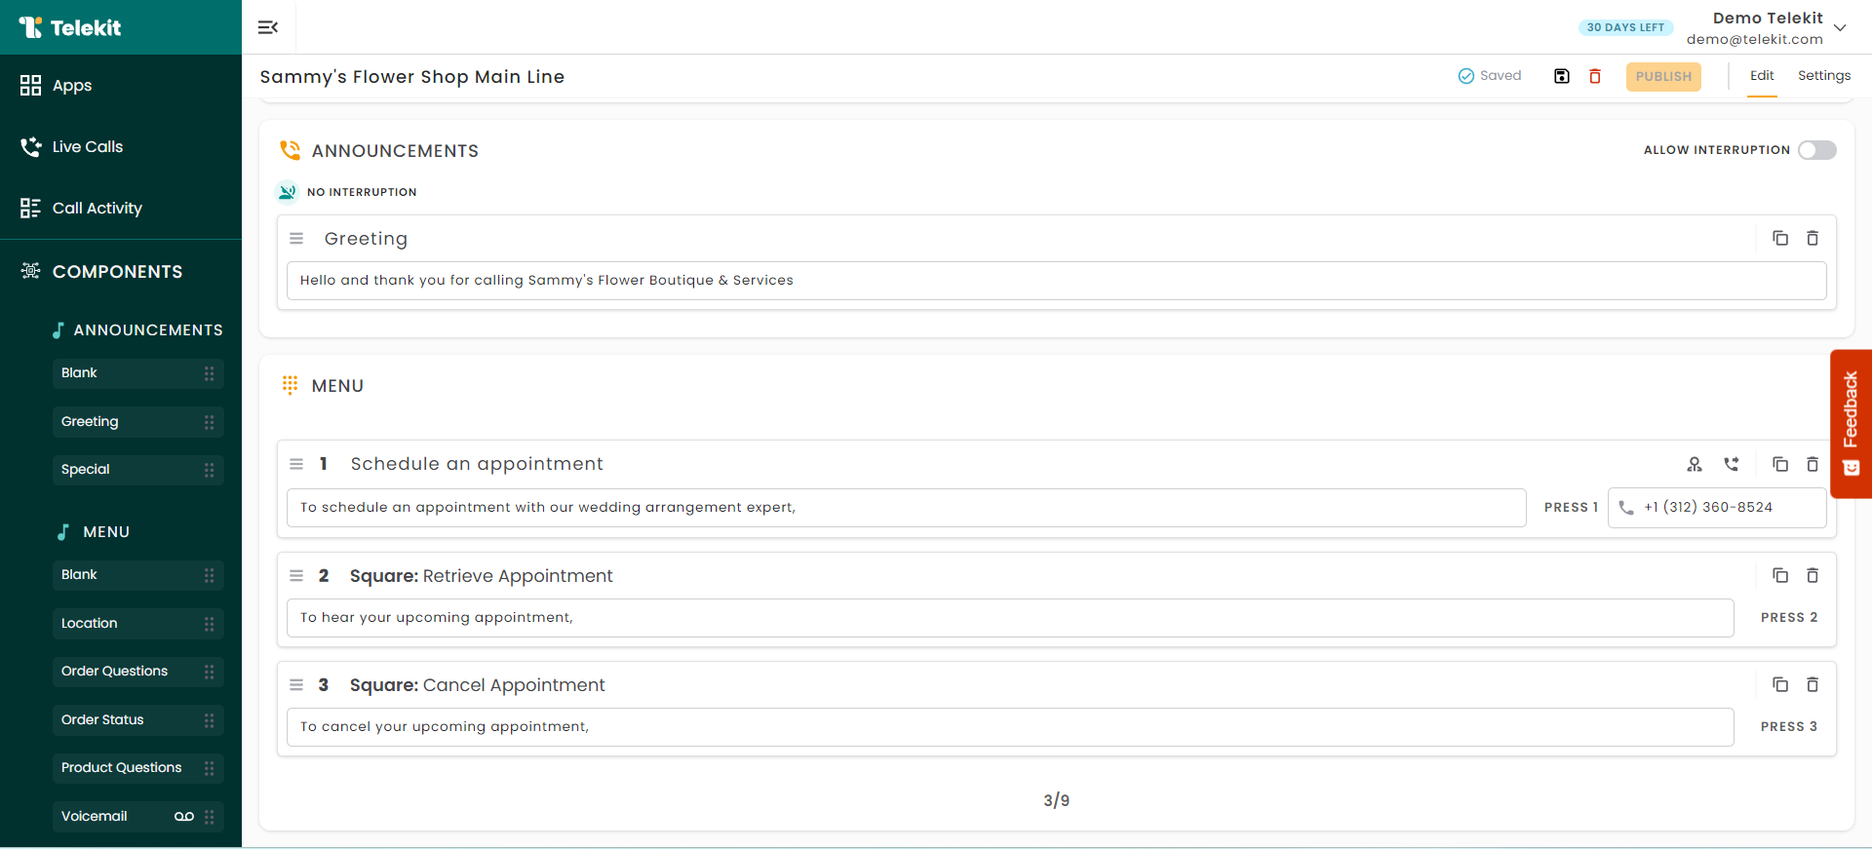Edit the +1 (312) 360-8524 phone field
Image resolution: width=1872 pixels, height=849 pixels.
coord(1717,508)
